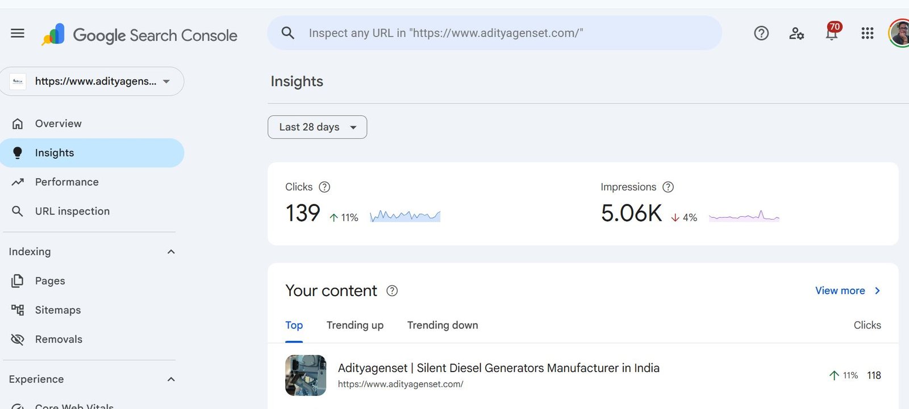
Task: Click the Experience section label
Action: tap(36, 380)
